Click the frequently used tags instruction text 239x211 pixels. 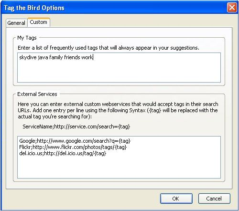109,48
